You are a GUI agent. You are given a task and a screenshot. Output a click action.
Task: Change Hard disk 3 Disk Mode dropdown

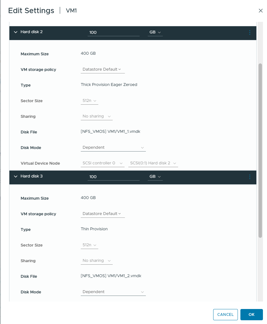113,292
